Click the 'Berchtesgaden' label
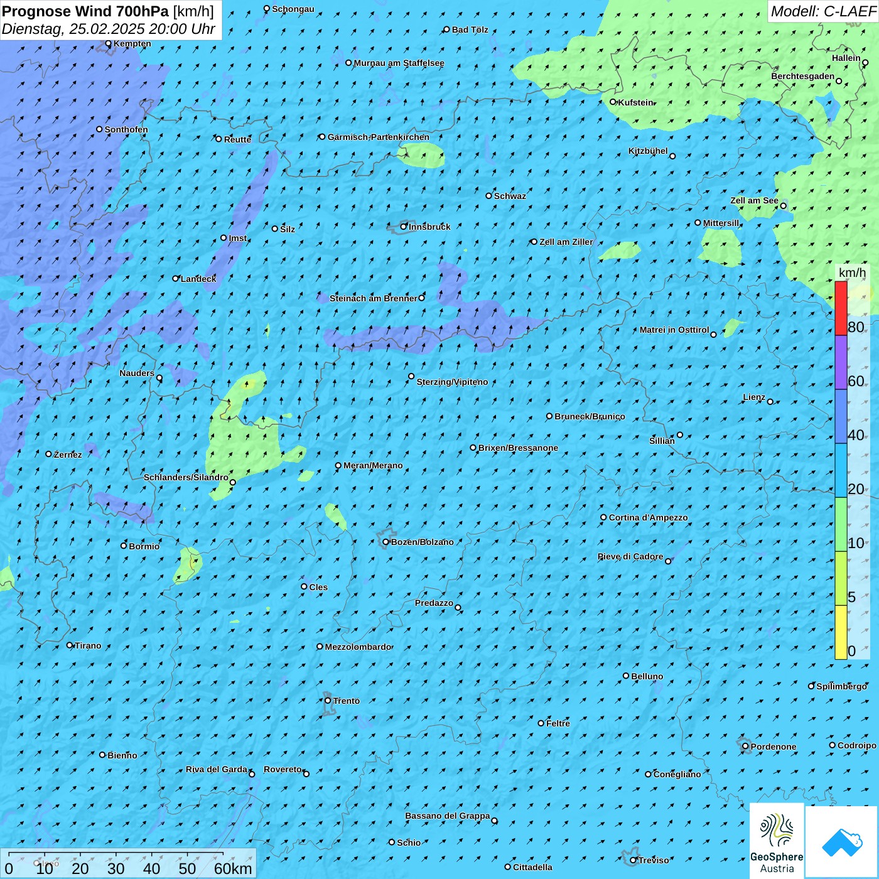Screen dimensions: 879x879 (802, 76)
